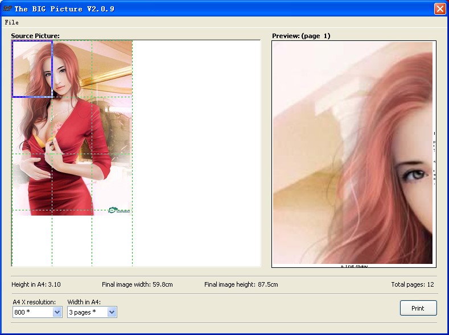This screenshot has width=449, height=335.
Task: Click the 'A4 X resolution:' label
Action: click(x=34, y=302)
